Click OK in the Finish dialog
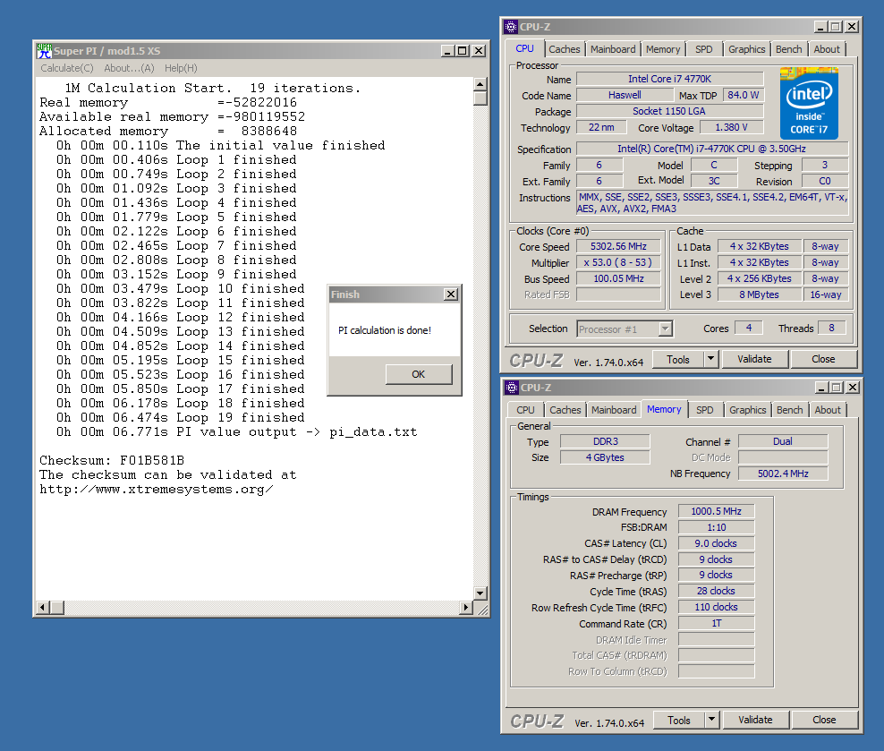This screenshot has height=751, width=884. pos(419,374)
